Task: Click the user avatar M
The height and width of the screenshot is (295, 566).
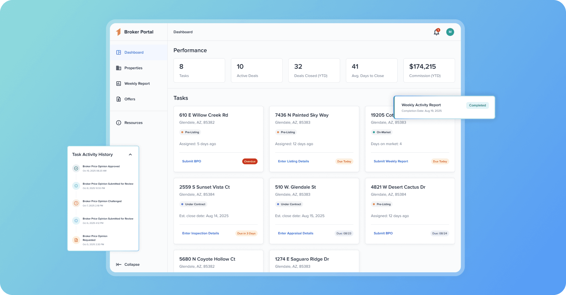Action: pyautogui.click(x=450, y=32)
